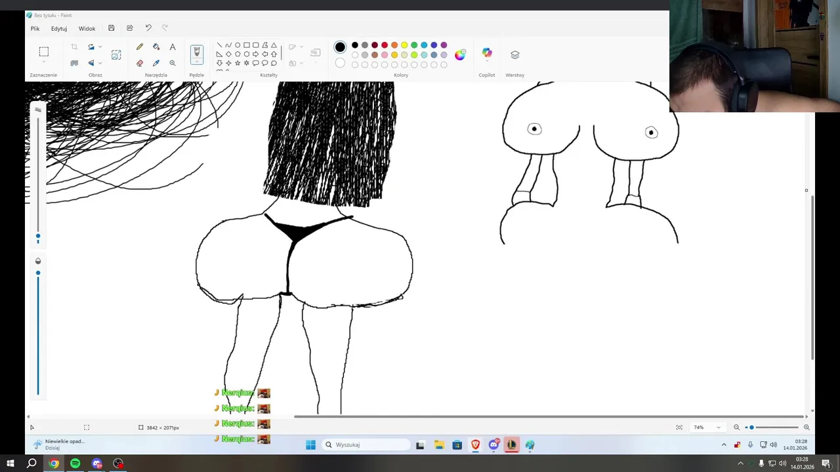Screen dimensions: 840x472
Task: Open the Edit colors wheel
Action: click(x=460, y=54)
